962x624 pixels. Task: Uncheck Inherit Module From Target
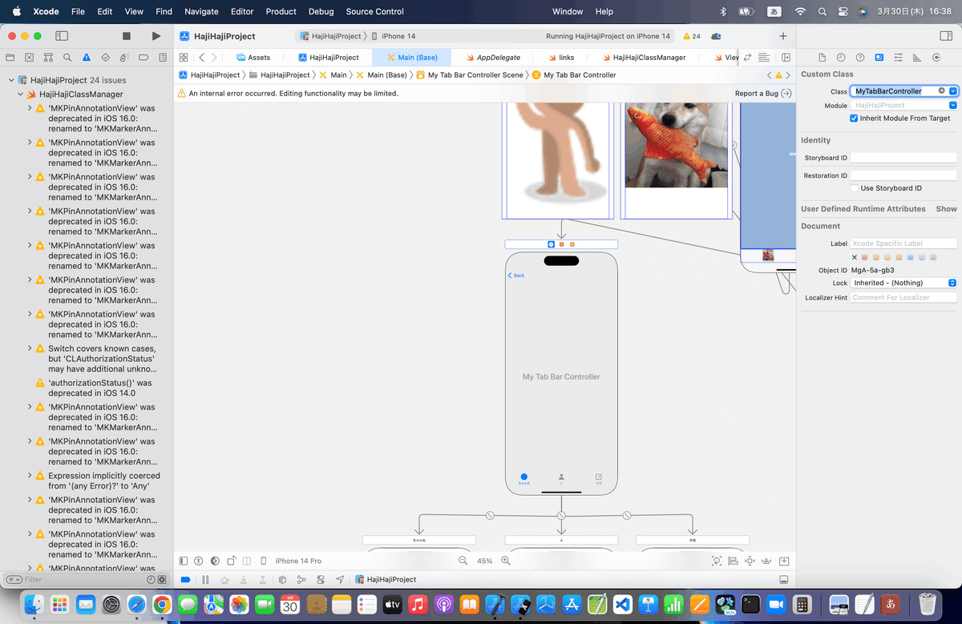854,119
